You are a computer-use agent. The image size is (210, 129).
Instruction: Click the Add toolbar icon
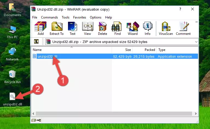pyautogui.click(x=40, y=29)
